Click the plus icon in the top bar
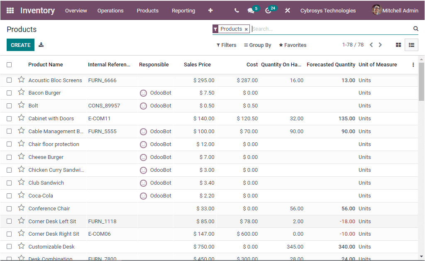The width and height of the screenshot is (425, 261). click(x=210, y=10)
